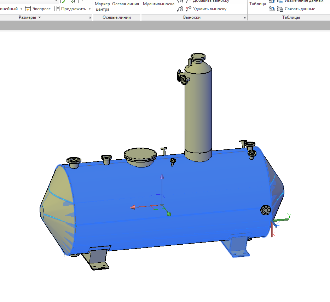
Task: Click the green Y-axis ball of the gizmo
Action: pos(169,215)
